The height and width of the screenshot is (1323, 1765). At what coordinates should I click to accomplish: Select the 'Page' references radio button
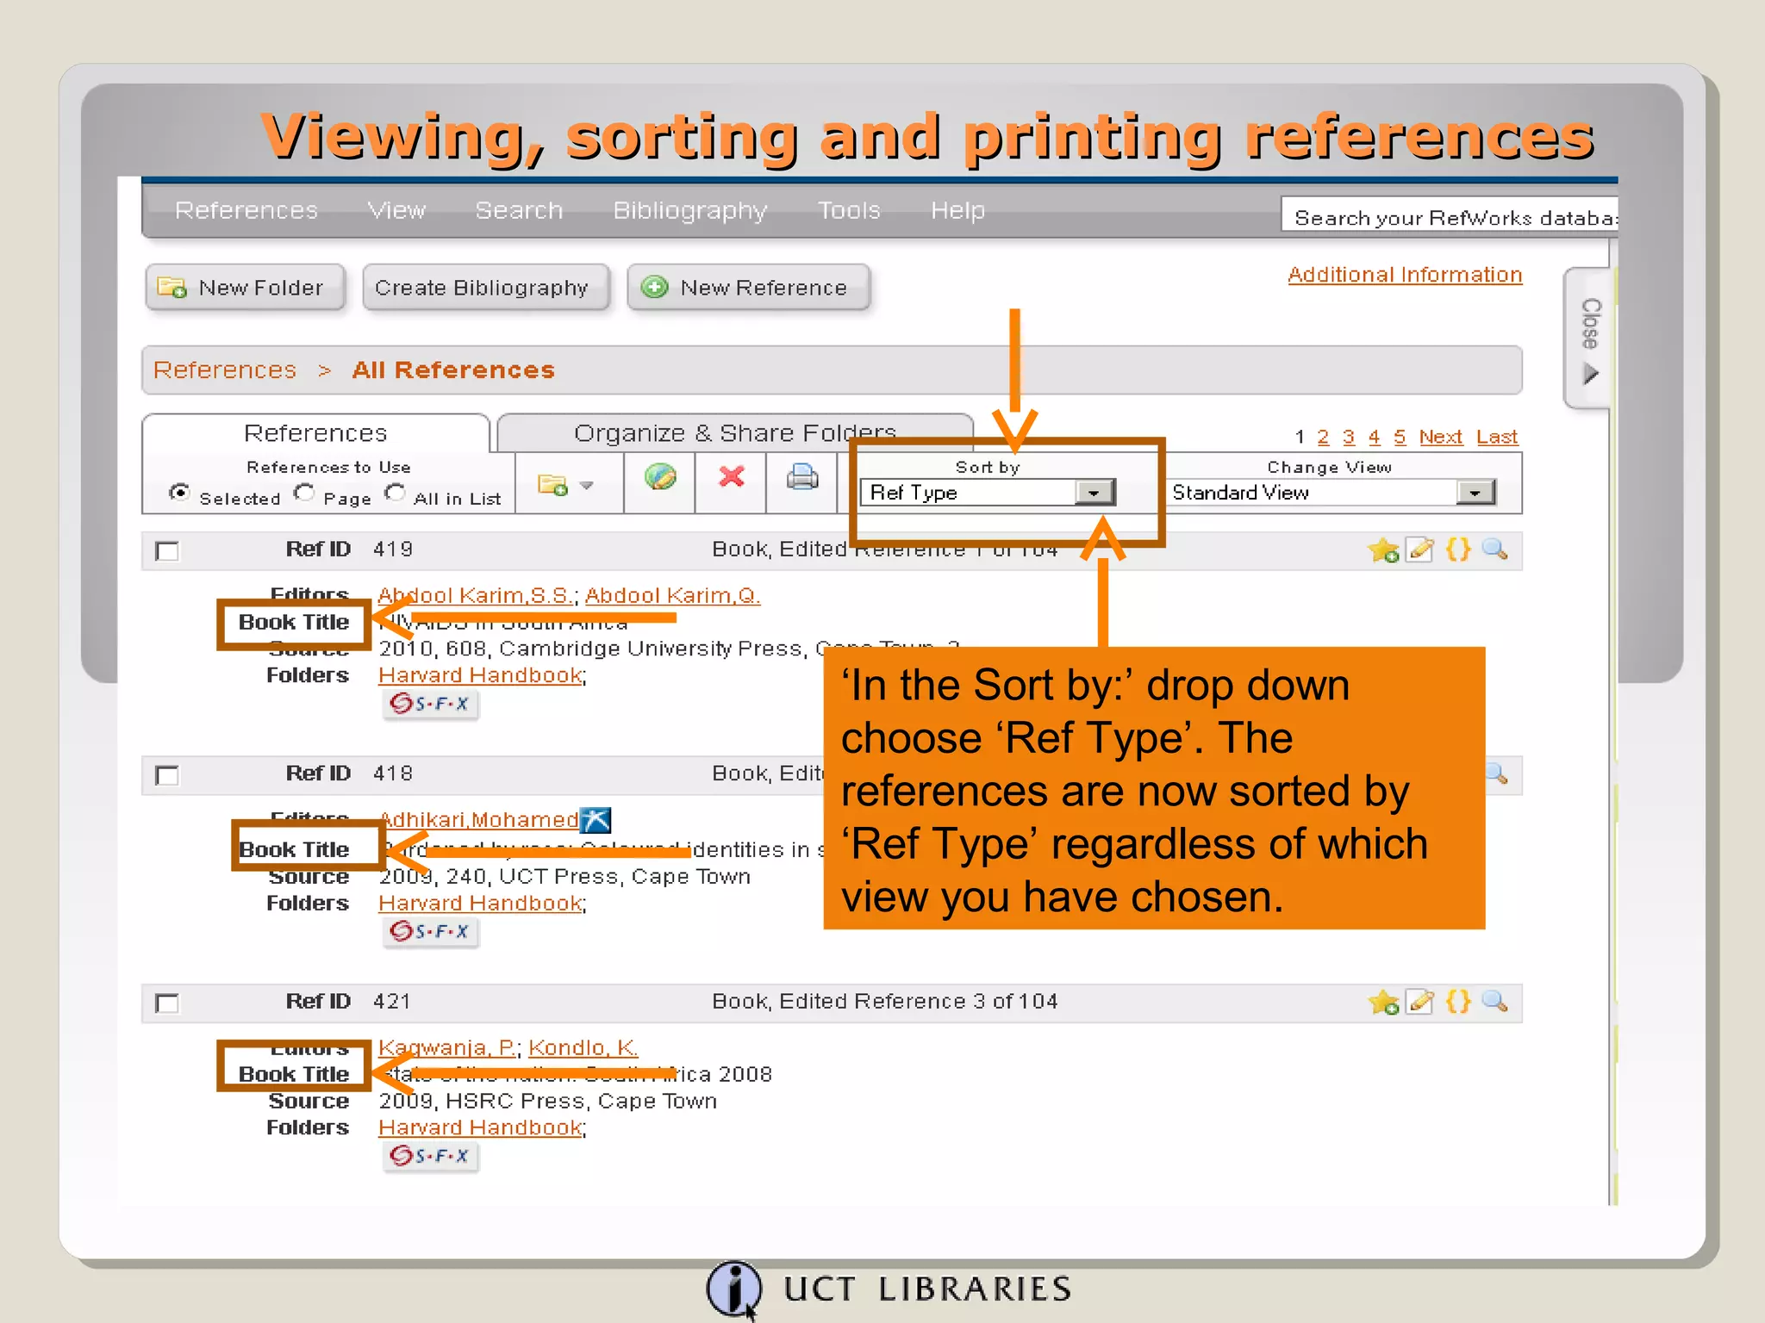click(304, 493)
